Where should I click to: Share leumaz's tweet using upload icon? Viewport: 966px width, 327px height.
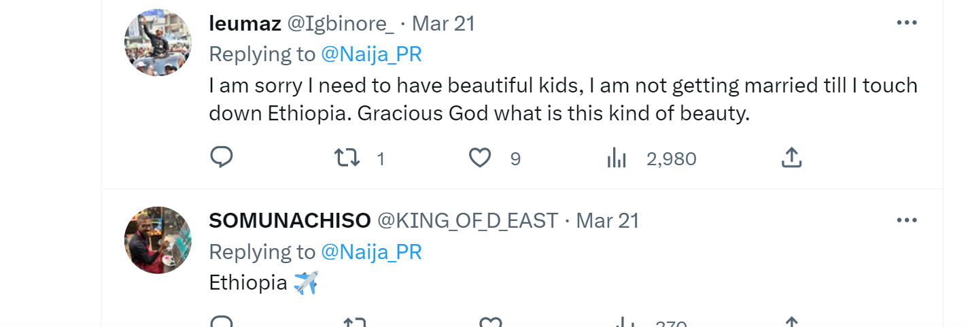(x=791, y=158)
